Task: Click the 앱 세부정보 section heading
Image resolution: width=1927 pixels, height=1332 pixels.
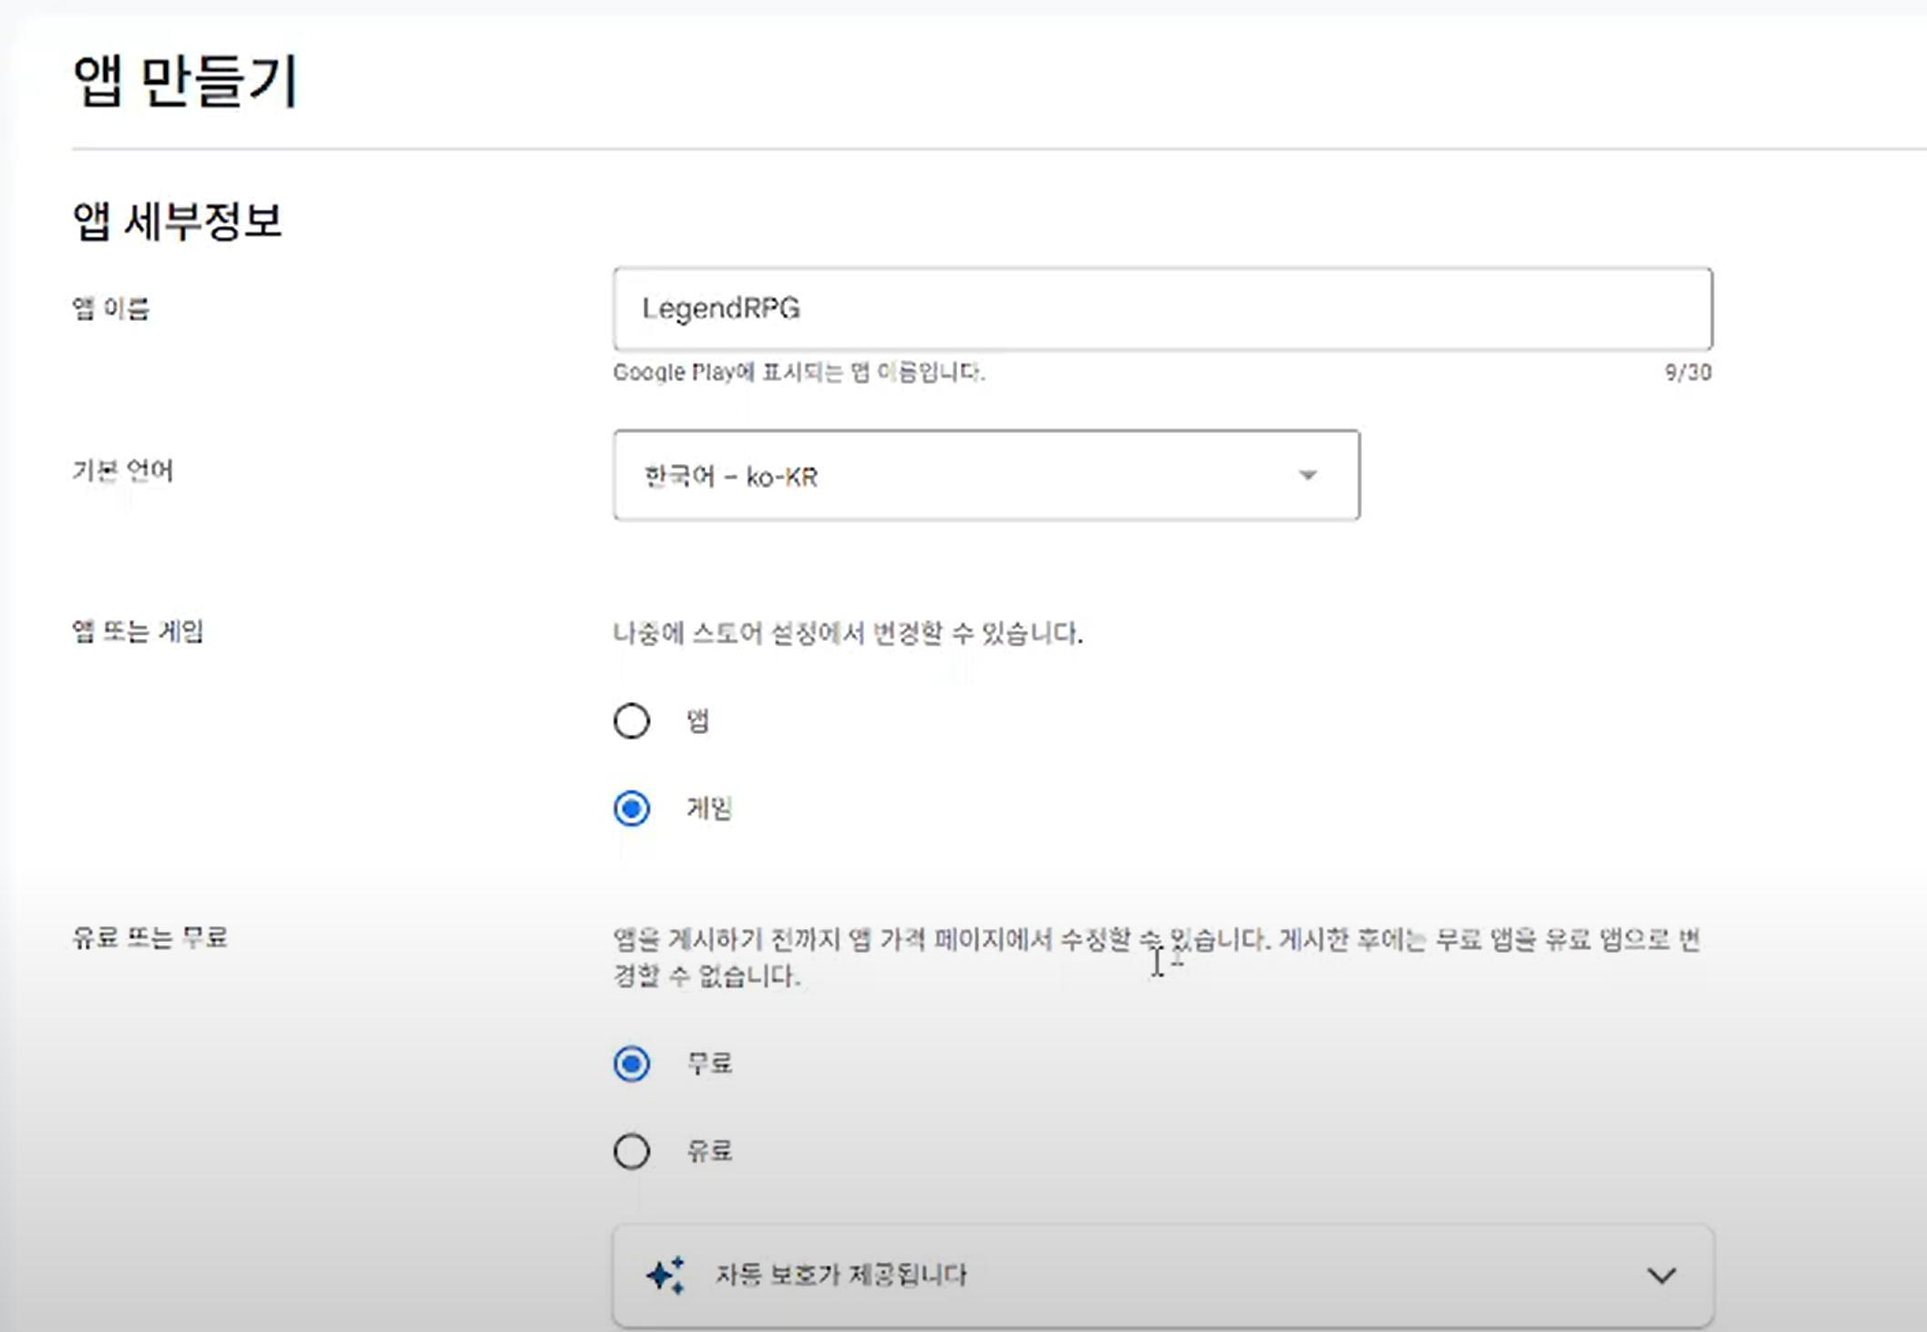Action: (178, 222)
